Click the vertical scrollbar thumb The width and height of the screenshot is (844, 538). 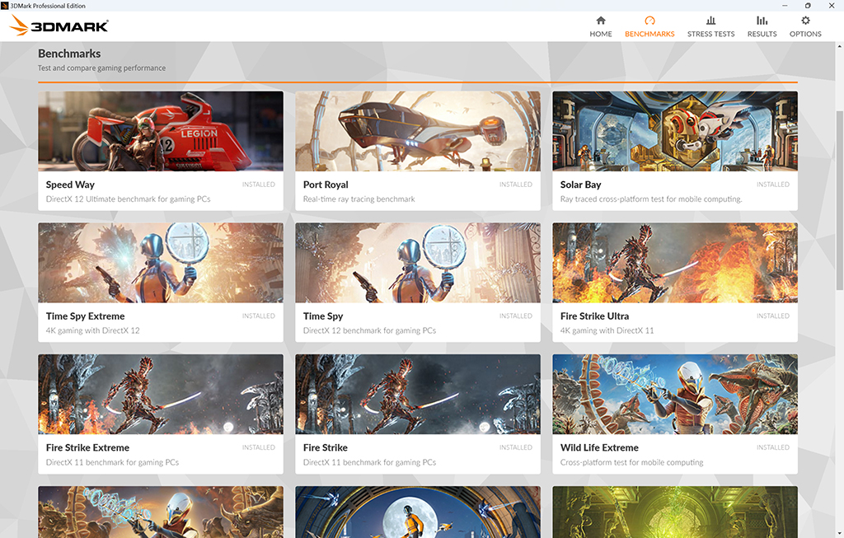pos(839,200)
